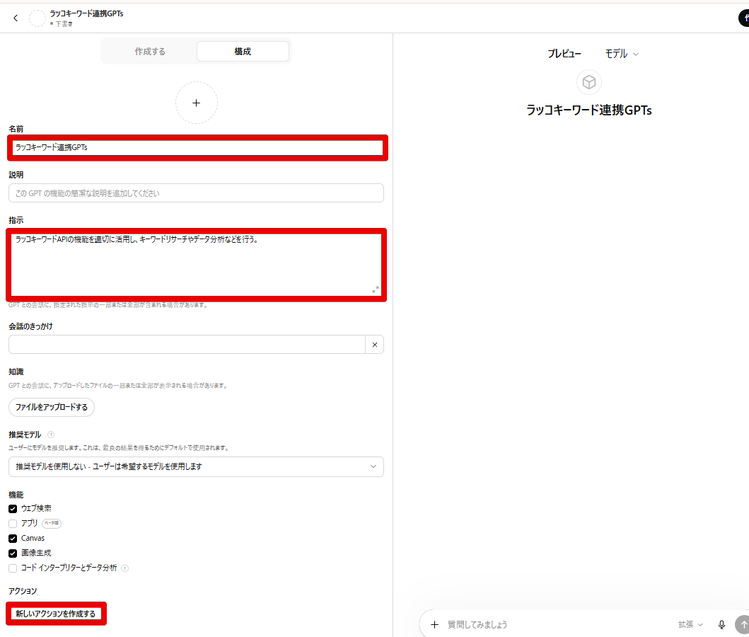
Task: Click the plus attach icon in chat box
Action: click(x=434, y=624)
